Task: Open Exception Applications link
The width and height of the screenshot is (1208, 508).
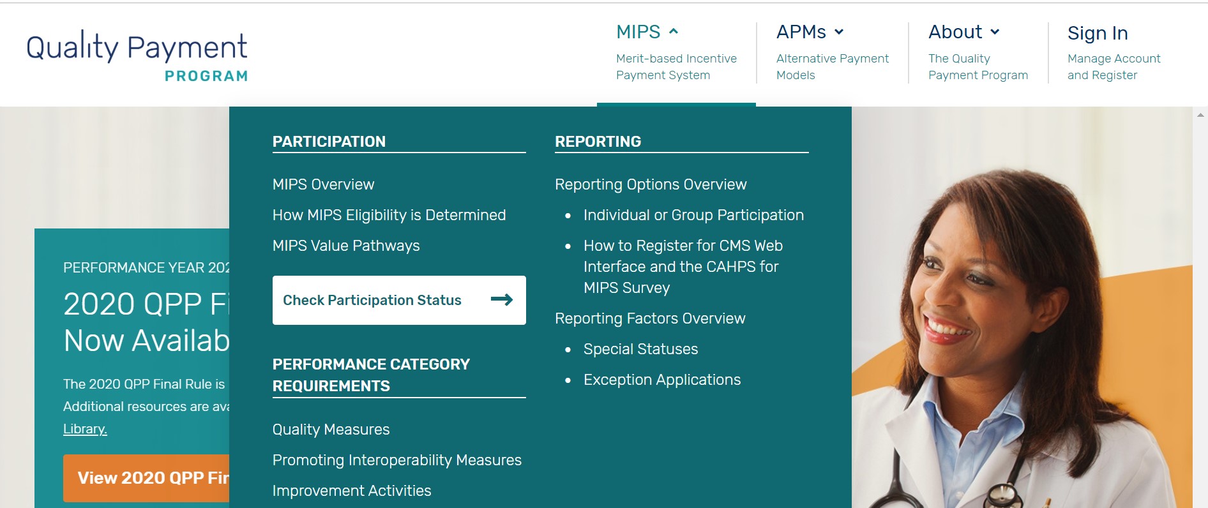Action: coord(661,380)
